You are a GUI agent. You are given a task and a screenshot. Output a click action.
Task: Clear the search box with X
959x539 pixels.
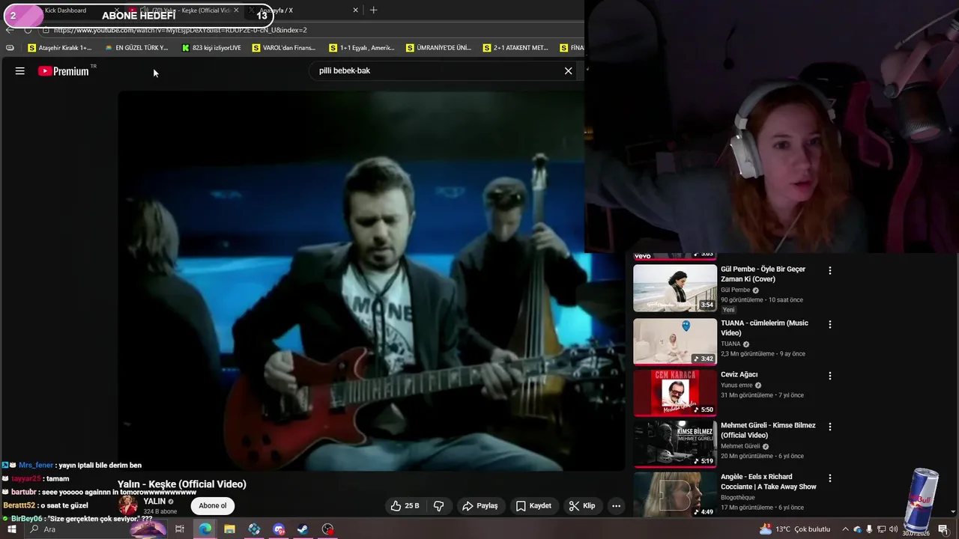click(568, 70)
